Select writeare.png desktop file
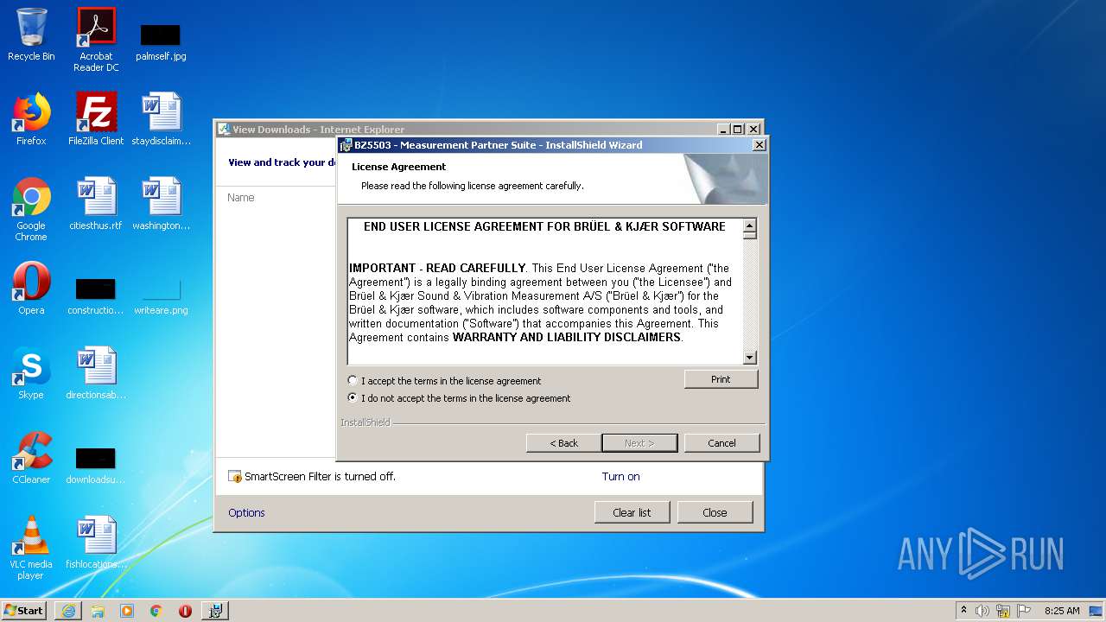Image resolution: width=1106 pixels, height=622 pixels. pyautogui.click(x=161, y=295)
